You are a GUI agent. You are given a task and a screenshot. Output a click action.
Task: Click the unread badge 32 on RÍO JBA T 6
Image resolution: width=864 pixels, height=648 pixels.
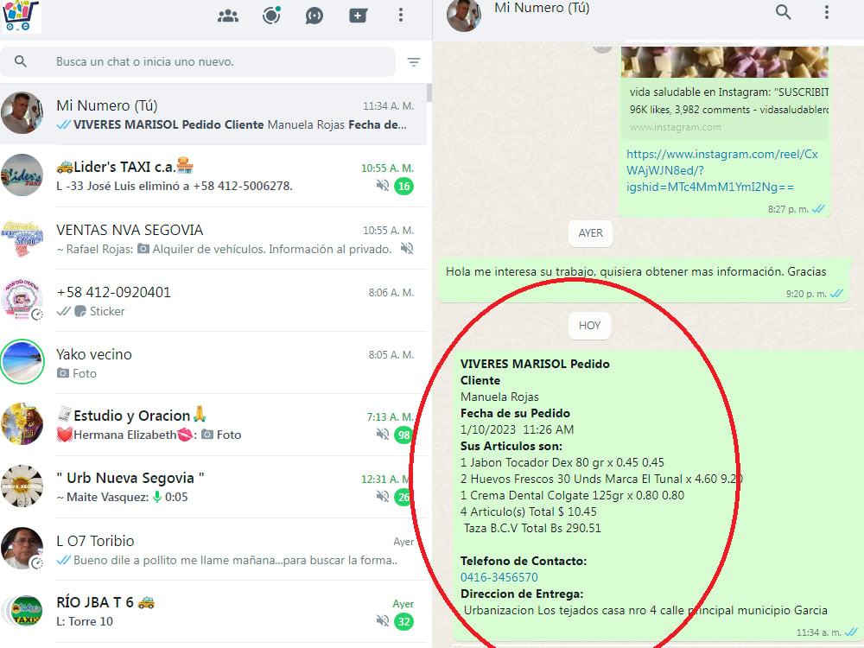tap(403, 622)
